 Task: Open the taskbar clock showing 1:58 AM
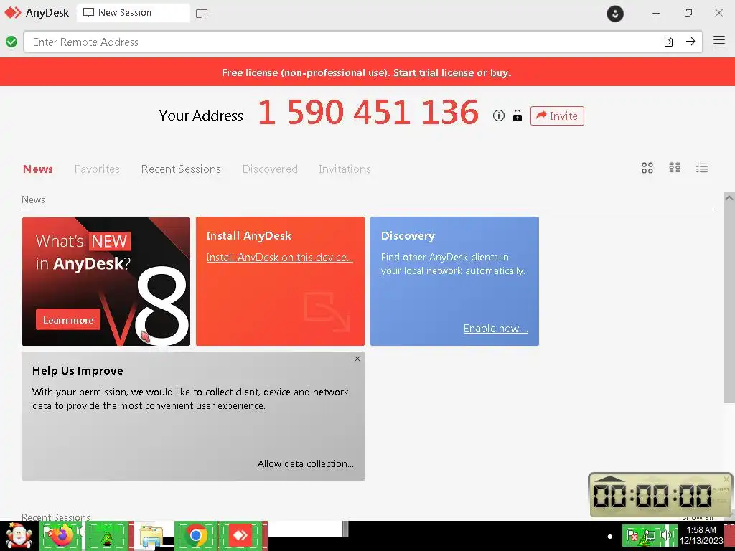click(x=701, y=535)
